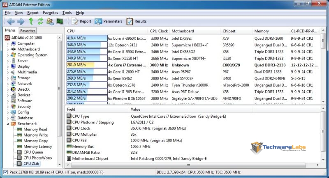Screen dimensions: 329x178
Task: Sort by Motherboard column header
Action: pos(195,31)
